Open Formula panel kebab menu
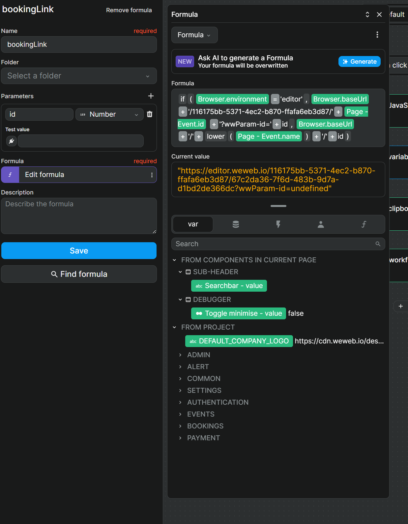This screenshot has width=408, height=524. tap(377, 35)
